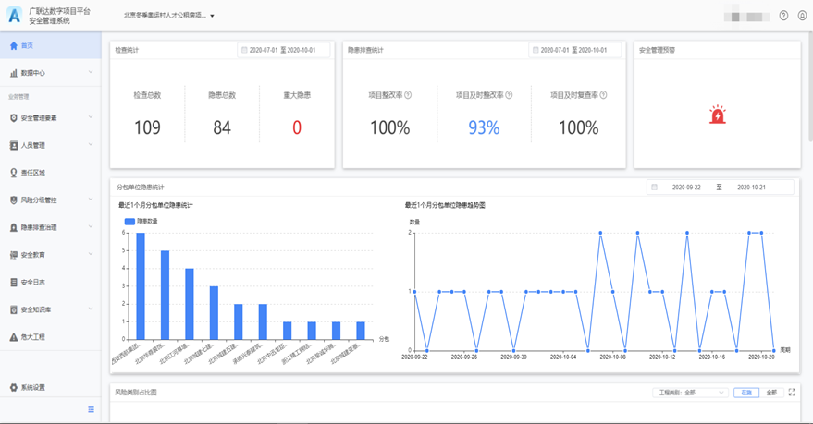Click the alarm icon for 隐患排查治理
813x424 pixels.
pyautogui.click(x=14, y=228)
